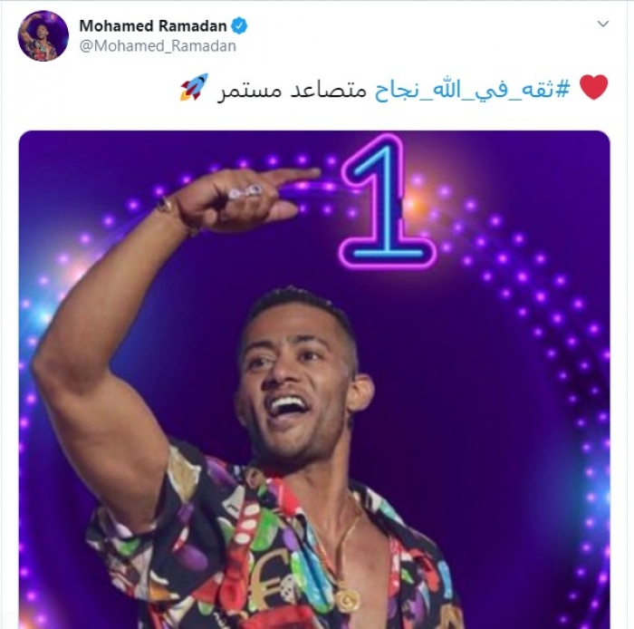This screenshot has width=634, height=629.
Task: Open Mohamed Ramadan's profile avatar
Action: click(x=43, y=35)
